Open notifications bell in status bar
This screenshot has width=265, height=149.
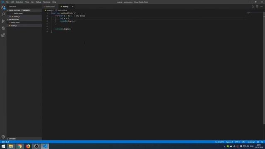(x=262, y=142)
